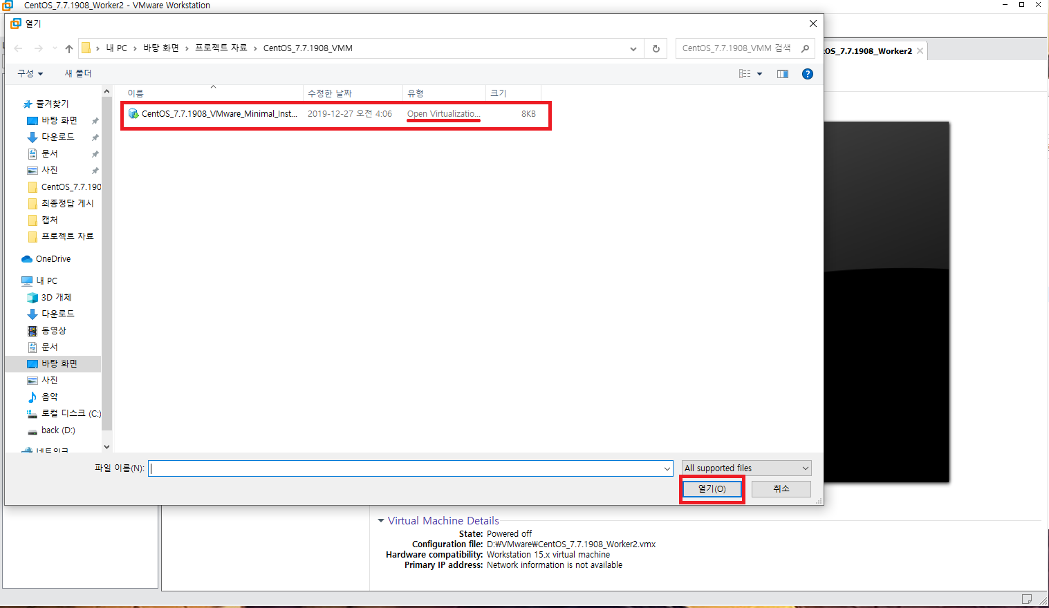Open 캡처 folder in sidebar
1049x608 pixels.
pos(49,220)
